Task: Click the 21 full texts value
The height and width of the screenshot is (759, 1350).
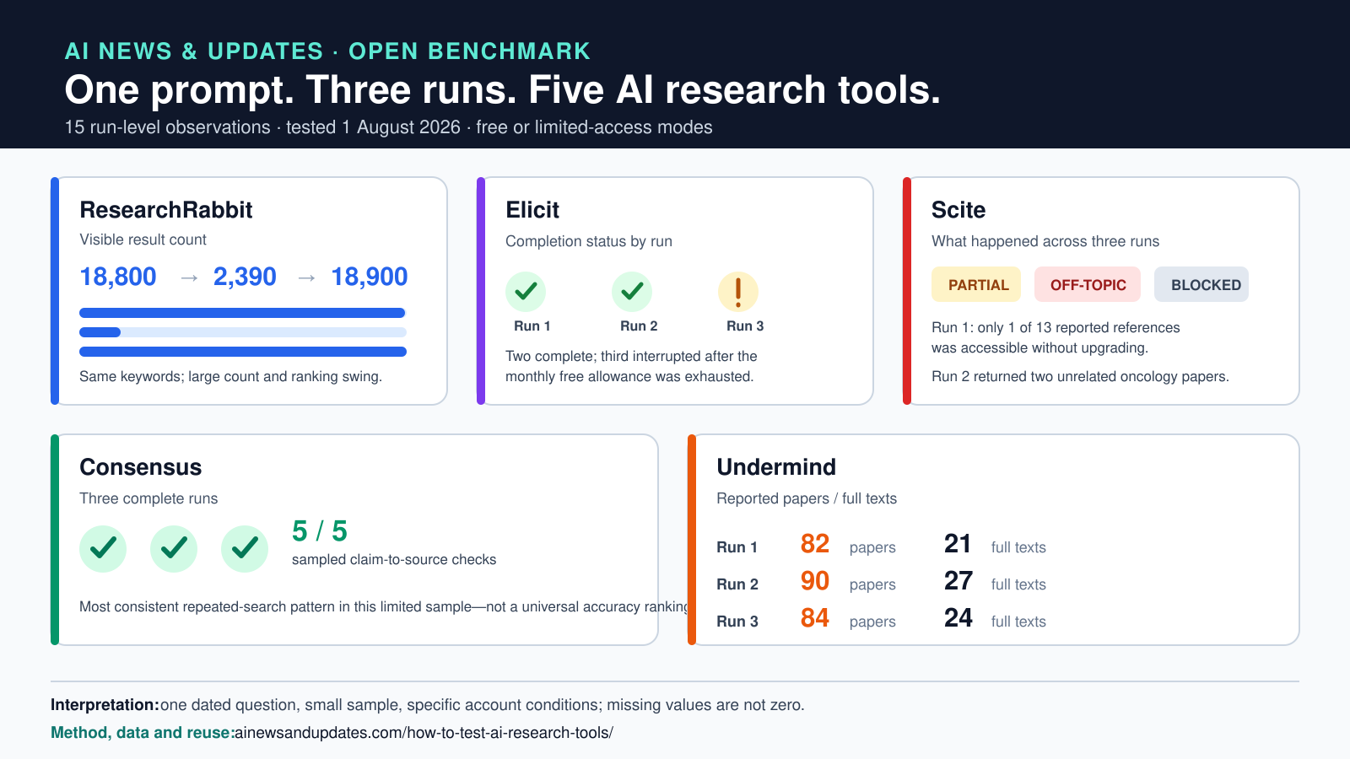Action: pos(958,544)
